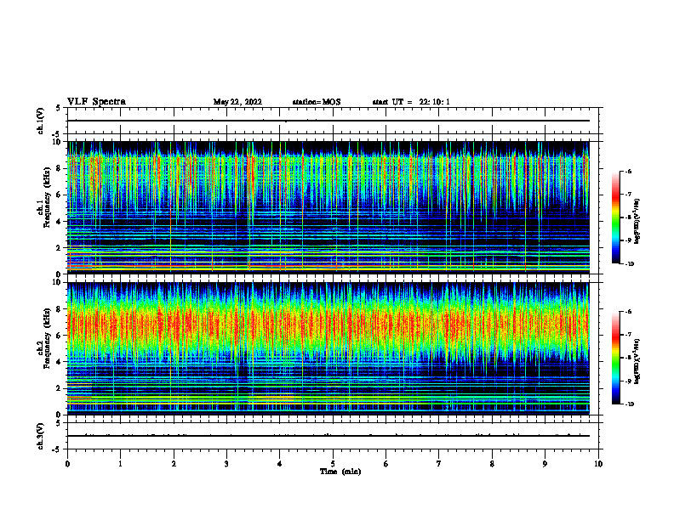
Task: Click the date "May 22, 2022"
Action: click(x=237, y=102)
